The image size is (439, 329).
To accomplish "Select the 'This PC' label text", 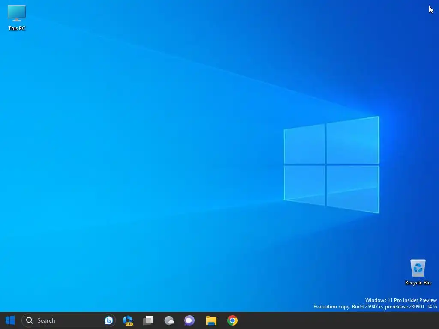I will pyautogui.click(x=17, y=28).
